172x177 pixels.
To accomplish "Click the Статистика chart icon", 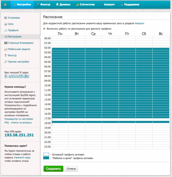I will 77,5.
